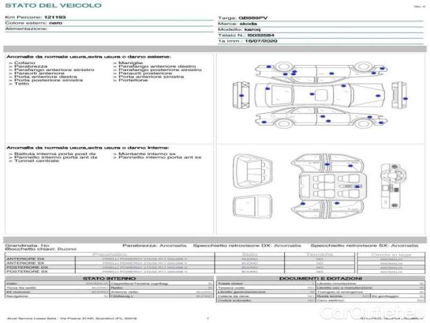Click 'Tunnel centrale' entry

[36, 161]
